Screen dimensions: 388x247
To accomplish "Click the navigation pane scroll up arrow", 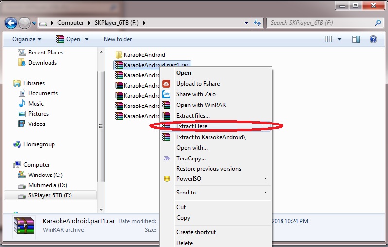I will tap(101, 52).
